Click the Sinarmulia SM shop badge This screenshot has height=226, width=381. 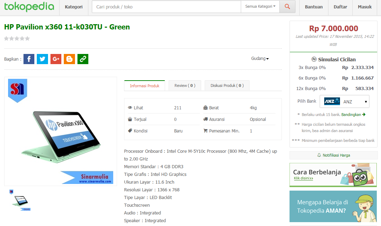[18, 90]
